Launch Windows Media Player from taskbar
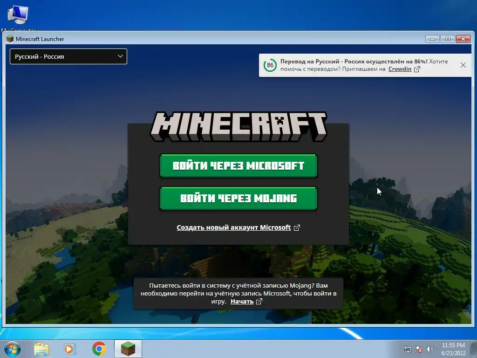The width and height of the screenshot is (477, 358). (70, 349)
